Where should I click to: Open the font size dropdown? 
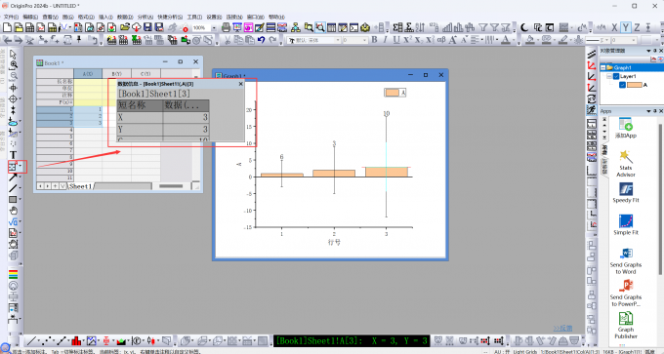tap(365, 40)
